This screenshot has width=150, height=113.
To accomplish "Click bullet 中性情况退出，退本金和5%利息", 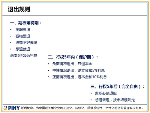I will pos(79,70).
